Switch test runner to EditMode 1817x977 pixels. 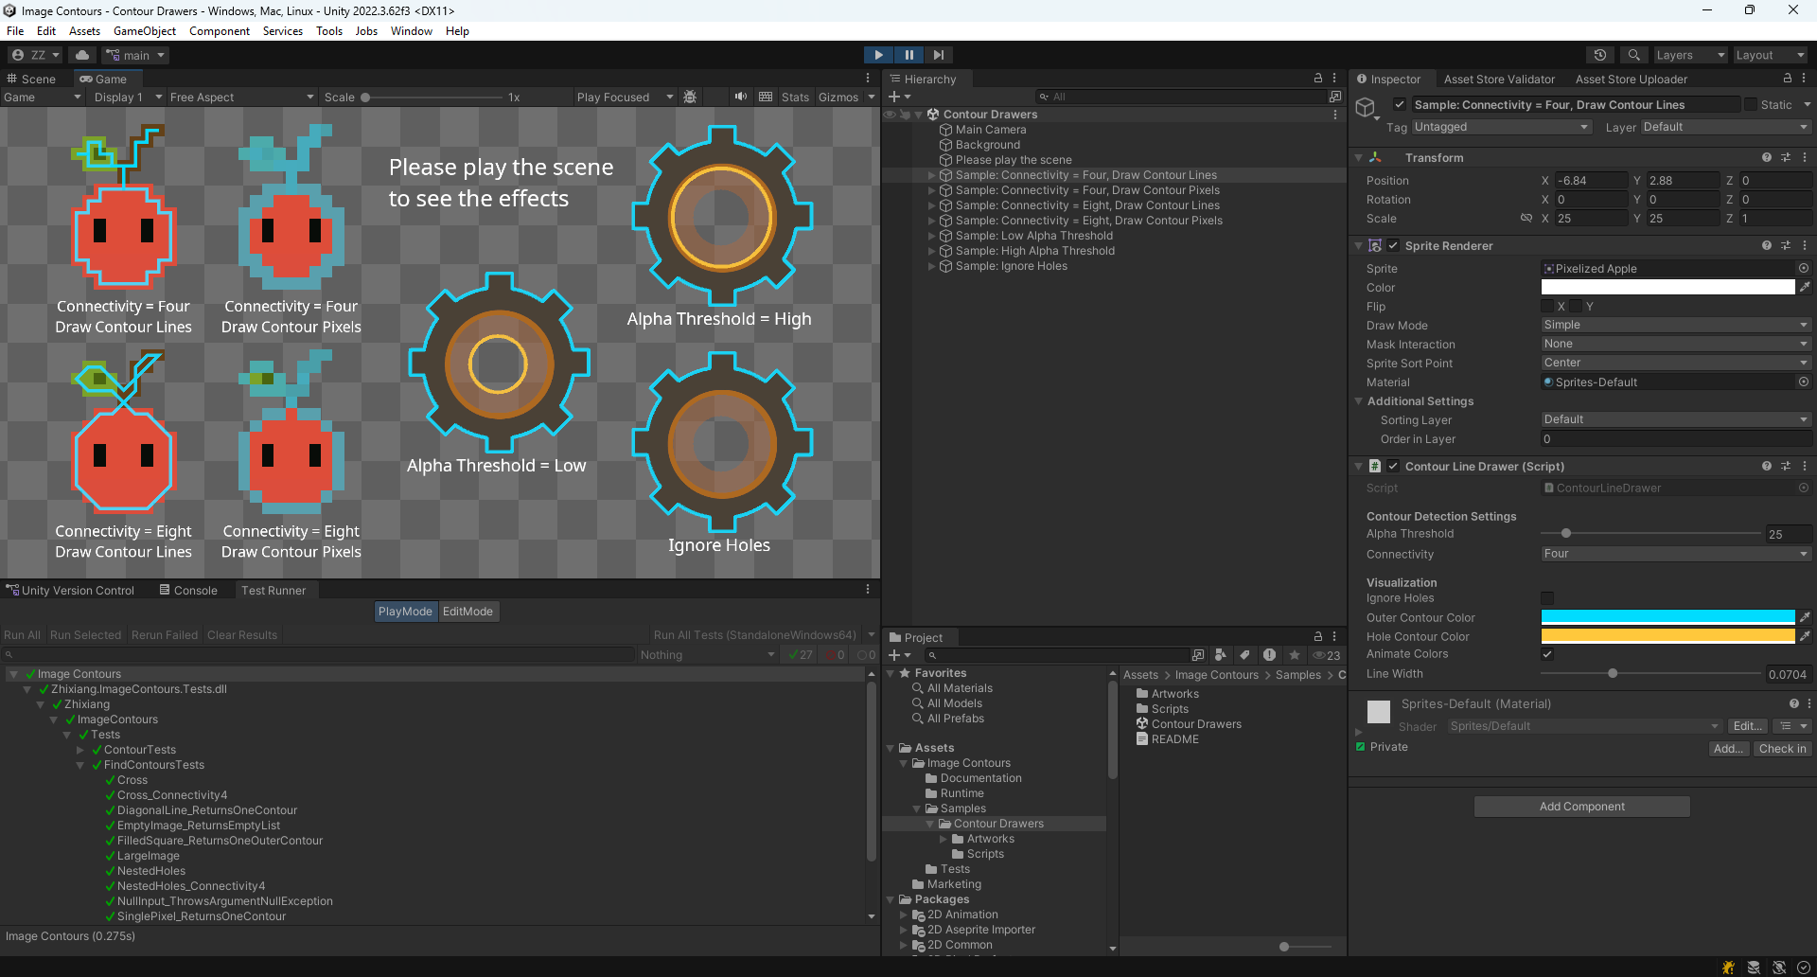pos(467,612)
